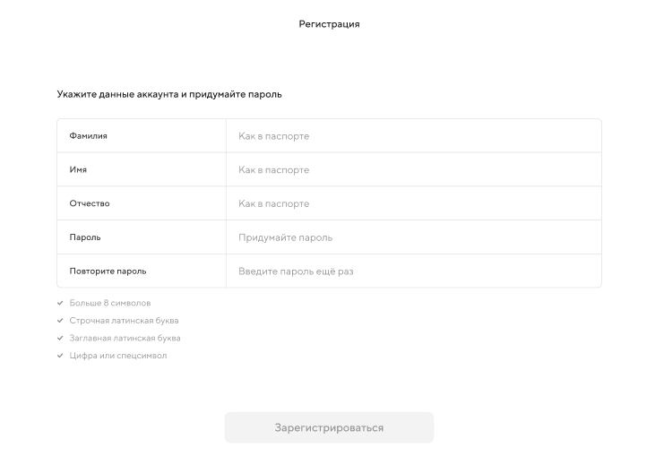Click the 'Отчество' row label
Screen dimensions: 664x465
point(90,203)
